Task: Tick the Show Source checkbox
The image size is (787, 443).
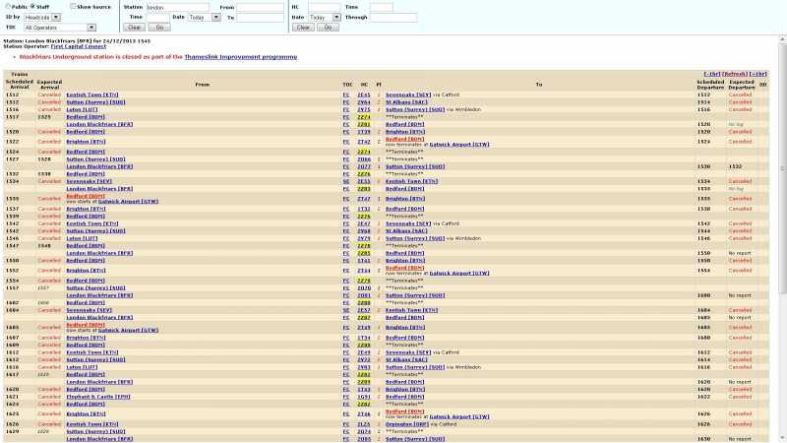Action: (73, 7)
